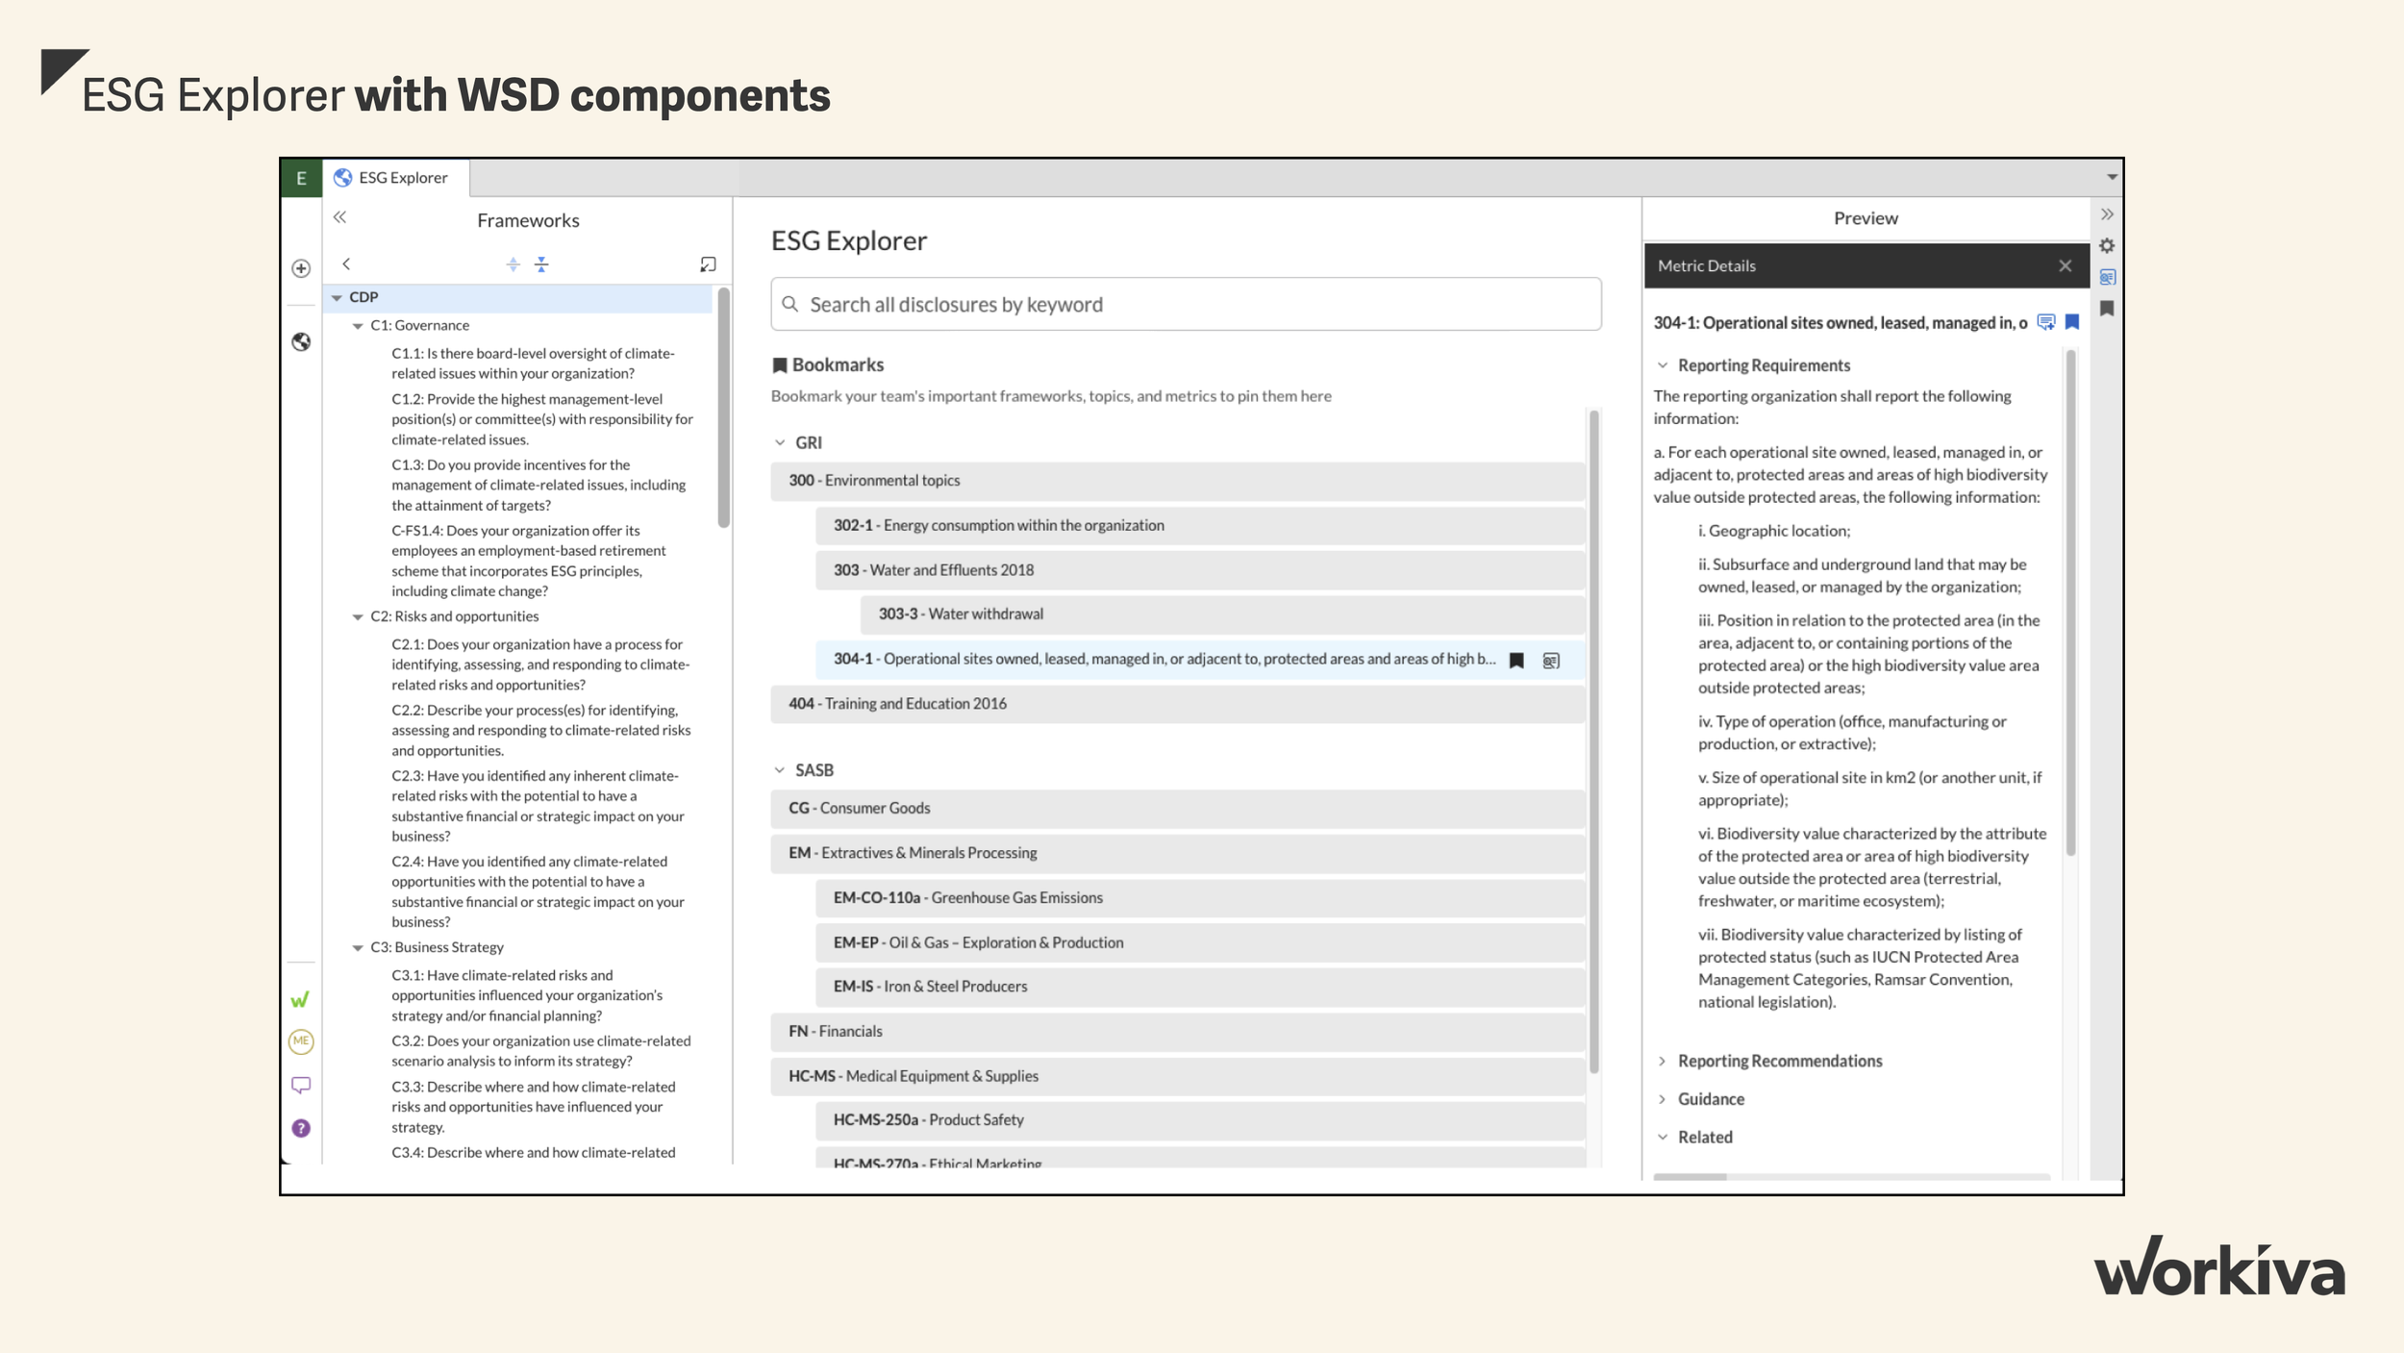Click the green Workiva W icon

point(300,1000)
